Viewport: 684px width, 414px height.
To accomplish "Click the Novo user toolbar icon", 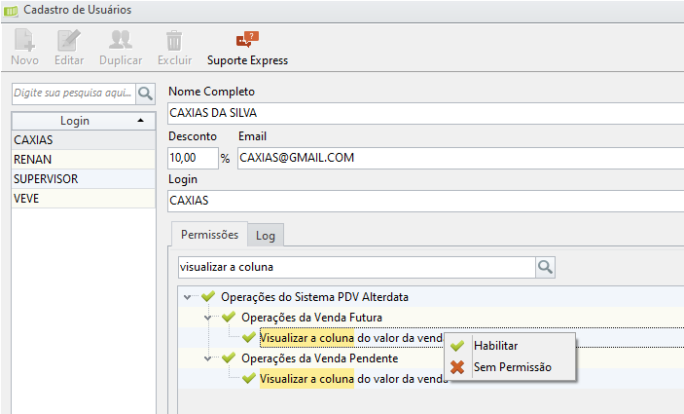I will click(24, 41).
